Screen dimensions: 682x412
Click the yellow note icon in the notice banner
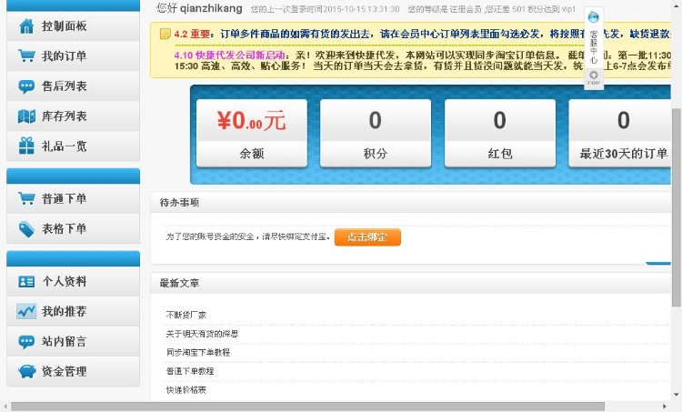(165, 34)
